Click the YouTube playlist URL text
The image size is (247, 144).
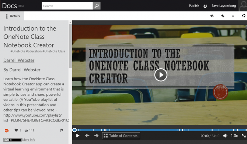(x=36, y=118)
